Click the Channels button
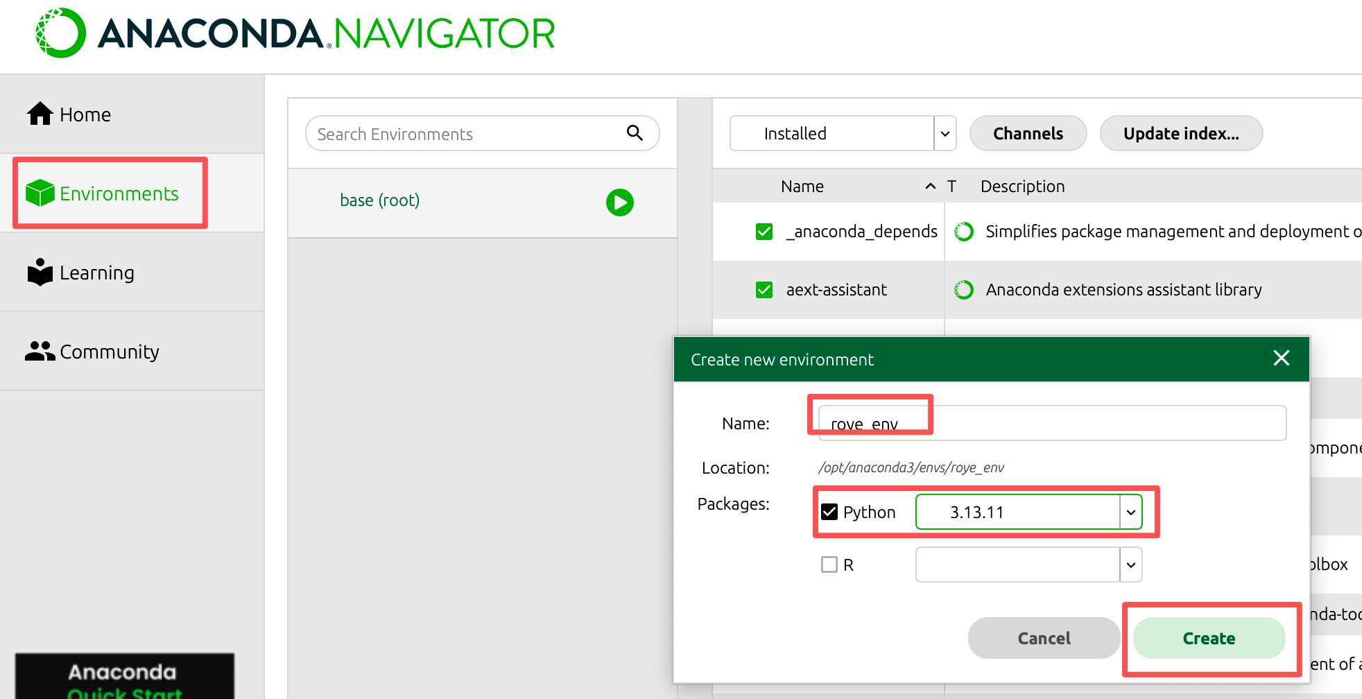The image size is (1362, 699). (x=1028, y=133)
